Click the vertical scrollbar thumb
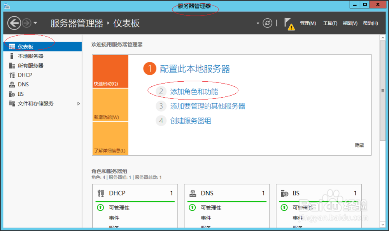The width and height of the screenshot is (389, 231). (x=383, y=89)
